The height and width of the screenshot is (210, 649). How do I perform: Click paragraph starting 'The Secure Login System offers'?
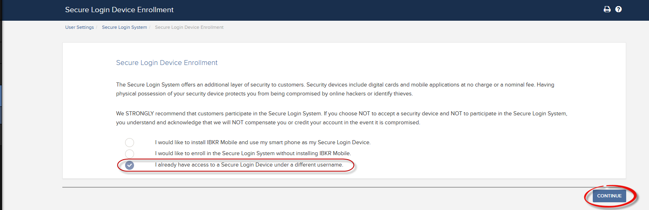335,89
